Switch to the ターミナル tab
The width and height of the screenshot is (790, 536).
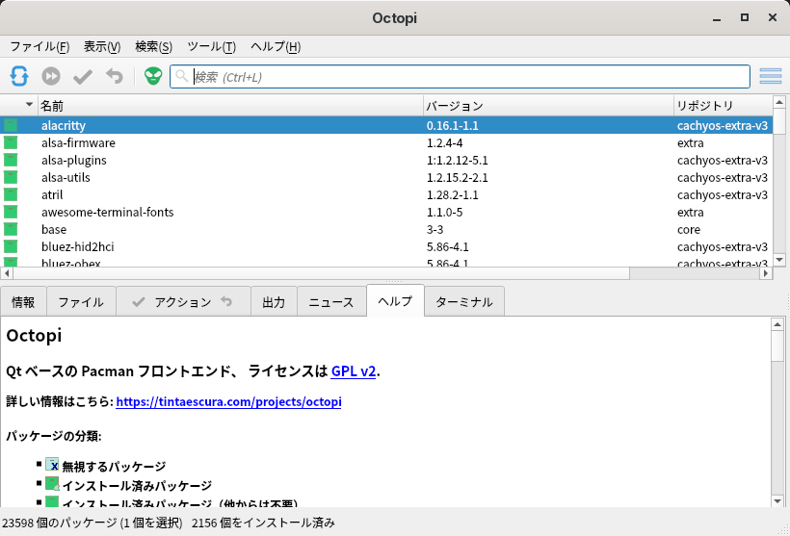click(x=464, y=302)
